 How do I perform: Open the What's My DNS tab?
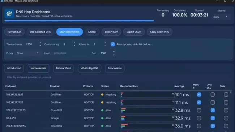89,68
